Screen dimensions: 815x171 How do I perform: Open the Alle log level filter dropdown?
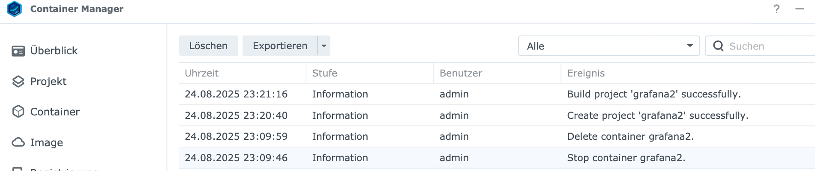click(609, 46)
